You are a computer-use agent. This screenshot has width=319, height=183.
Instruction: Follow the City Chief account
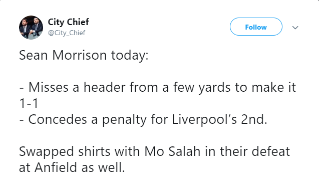[x=256, y=27]
